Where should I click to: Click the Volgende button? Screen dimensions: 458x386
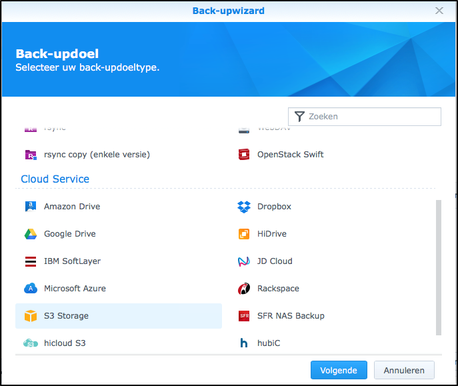click(x=338, y=370)
